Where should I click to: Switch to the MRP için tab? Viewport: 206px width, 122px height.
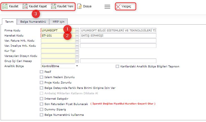[59, 22]
